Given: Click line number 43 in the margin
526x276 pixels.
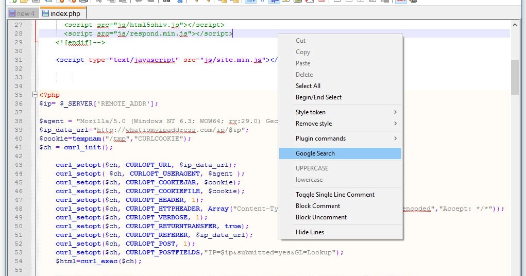Looking at the screenshot, I should point(19,165).
